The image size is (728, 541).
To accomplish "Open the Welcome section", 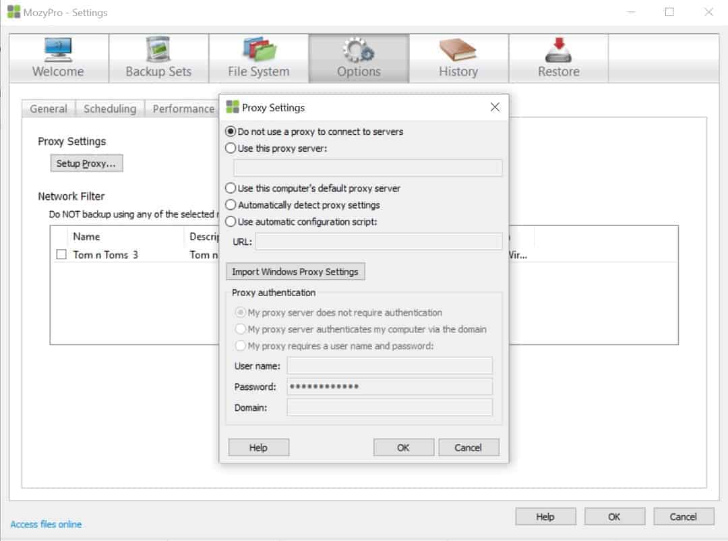I will tap(59, 58).
